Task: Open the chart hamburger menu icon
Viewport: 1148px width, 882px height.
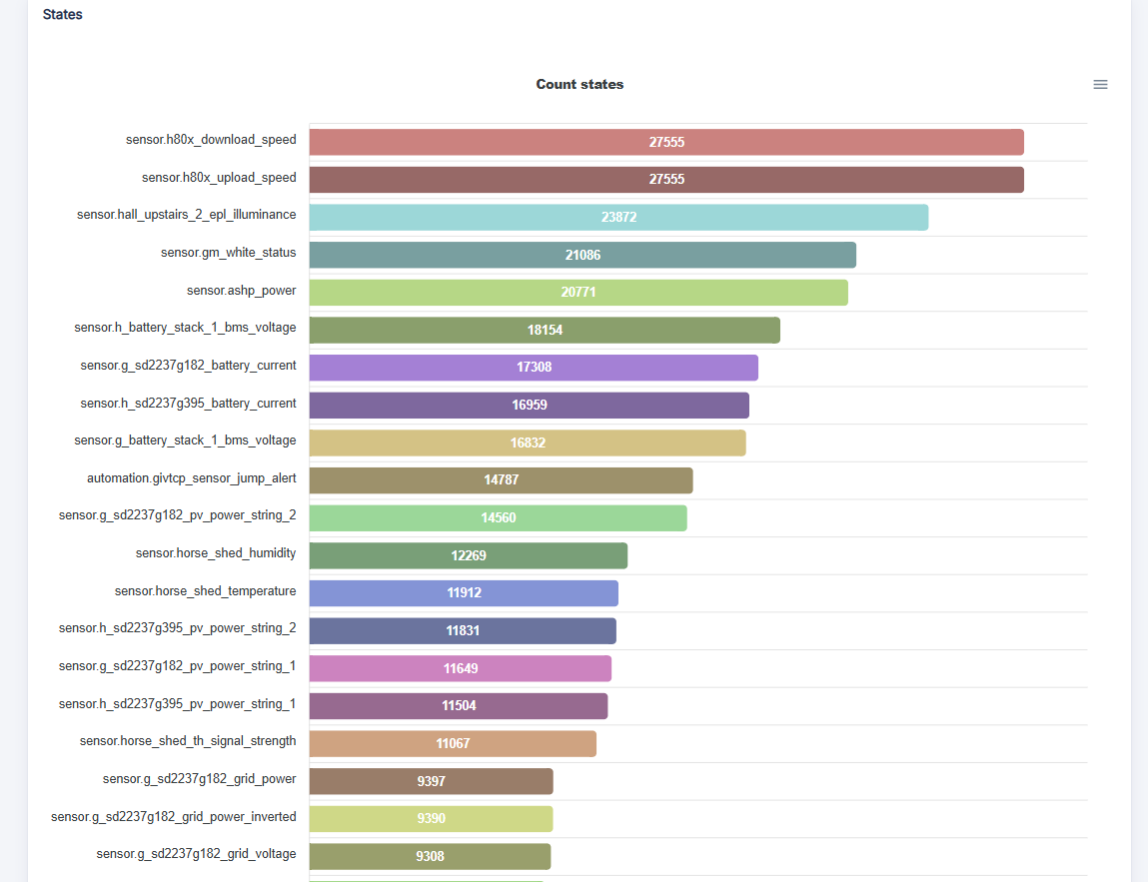Action: point(1100,85)
